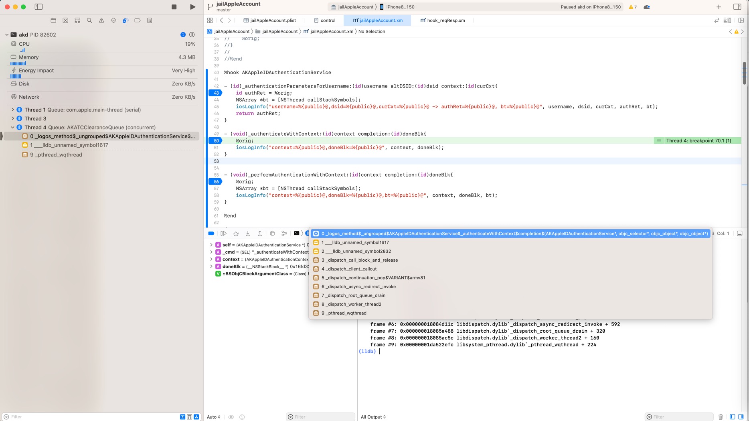
Task: Open the Breakpoint navigator tag icon
Action: tap(138, 20)
